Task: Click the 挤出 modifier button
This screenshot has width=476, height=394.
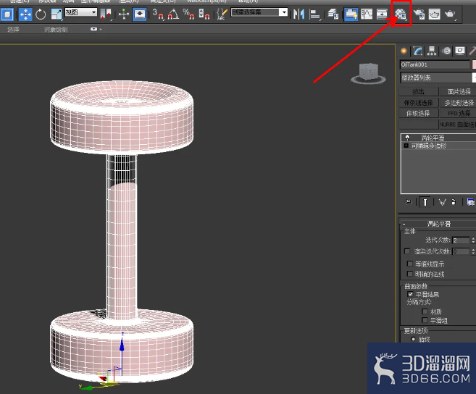Action: coord(418,91)
